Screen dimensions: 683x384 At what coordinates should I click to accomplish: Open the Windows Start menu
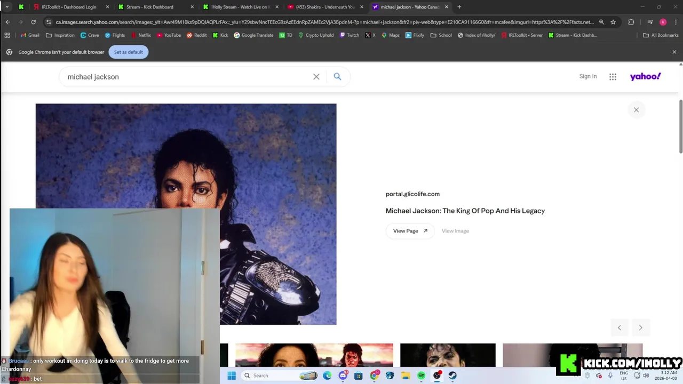232,375
